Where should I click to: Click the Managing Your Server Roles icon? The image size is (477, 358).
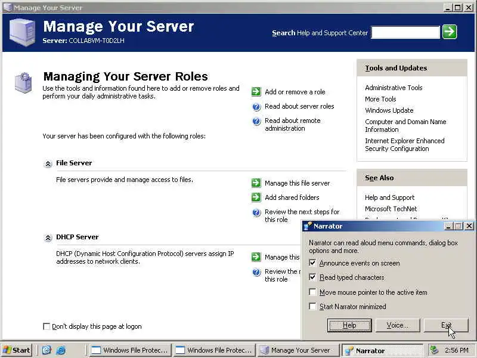click(x=23, y=82)
